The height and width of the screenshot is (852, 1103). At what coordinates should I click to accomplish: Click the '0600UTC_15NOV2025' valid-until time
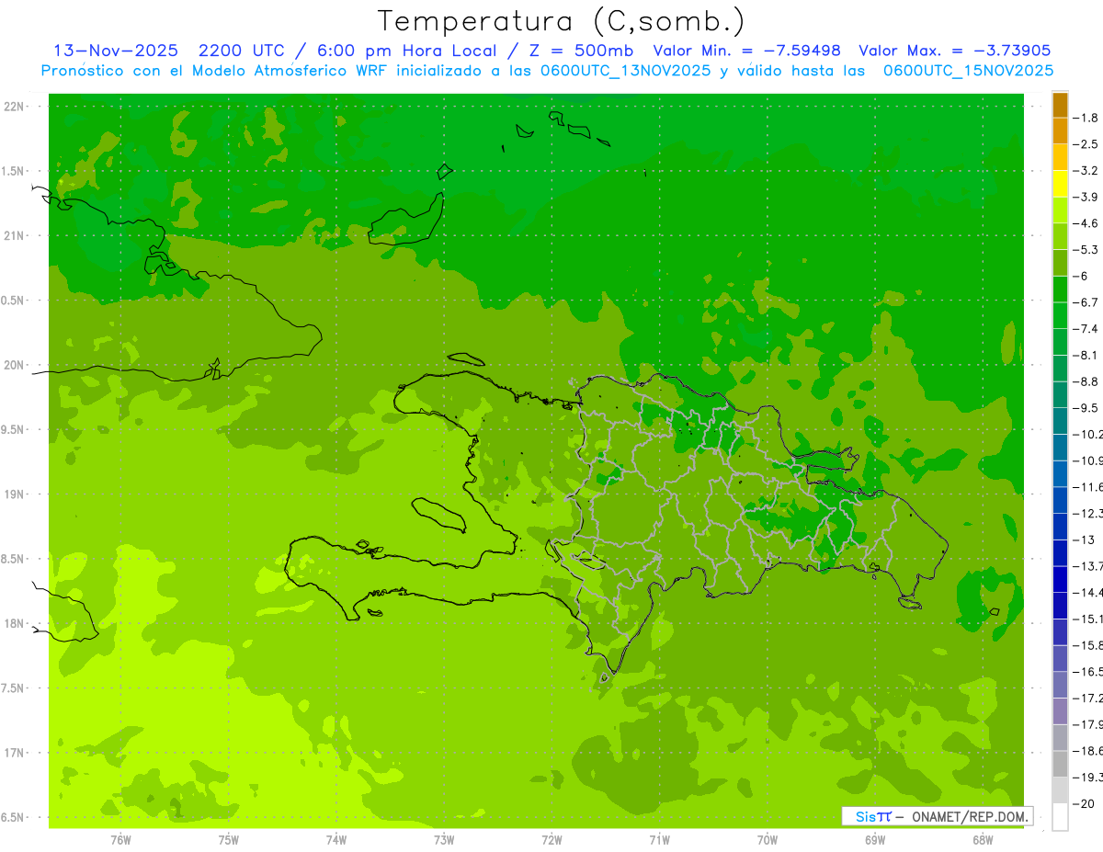968,71
